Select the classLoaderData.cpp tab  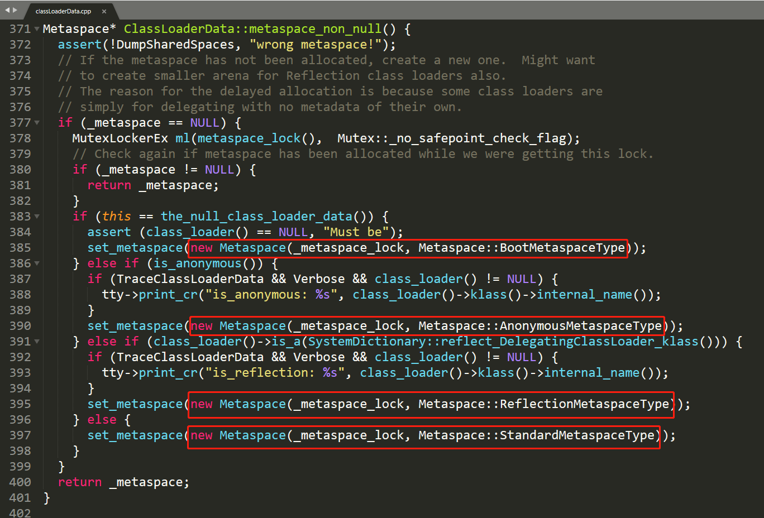pyautogui.click(x=63, y=11)
